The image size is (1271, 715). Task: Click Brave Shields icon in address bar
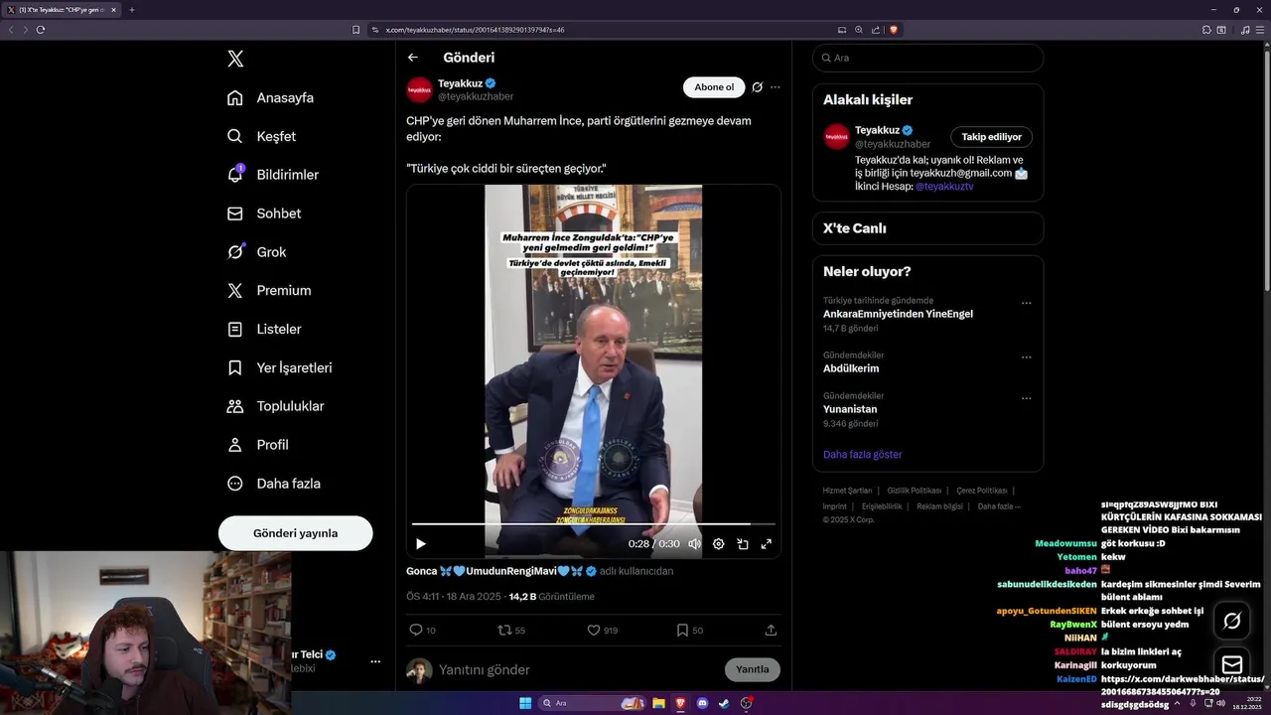(894, 30)
